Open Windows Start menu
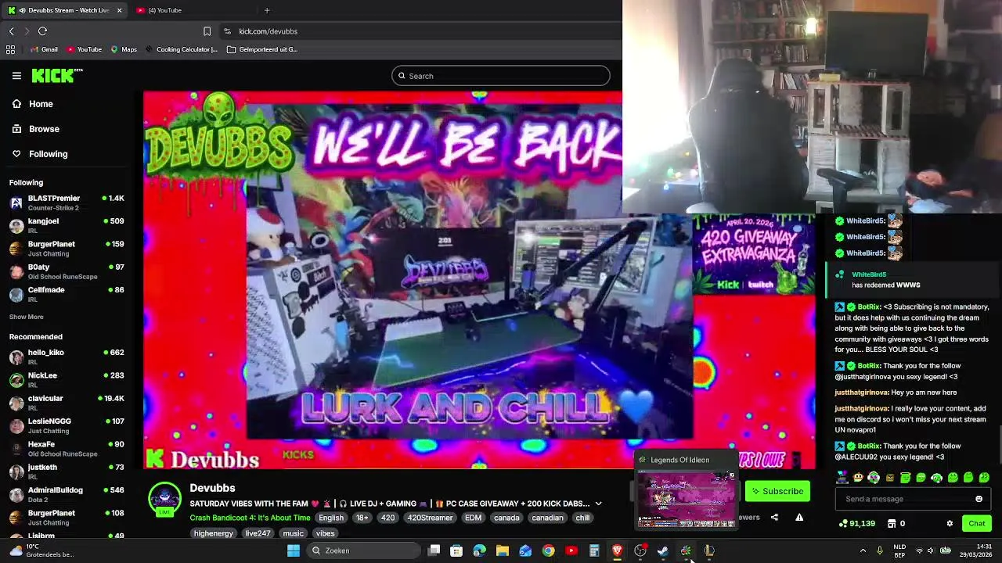The image size is (1002, 563). click(294, 550)
